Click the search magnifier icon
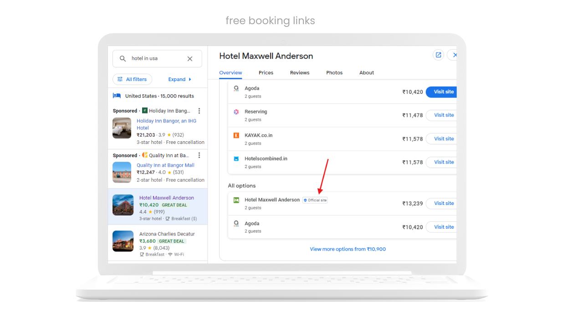Screen dimensions: 583x328 123,58
